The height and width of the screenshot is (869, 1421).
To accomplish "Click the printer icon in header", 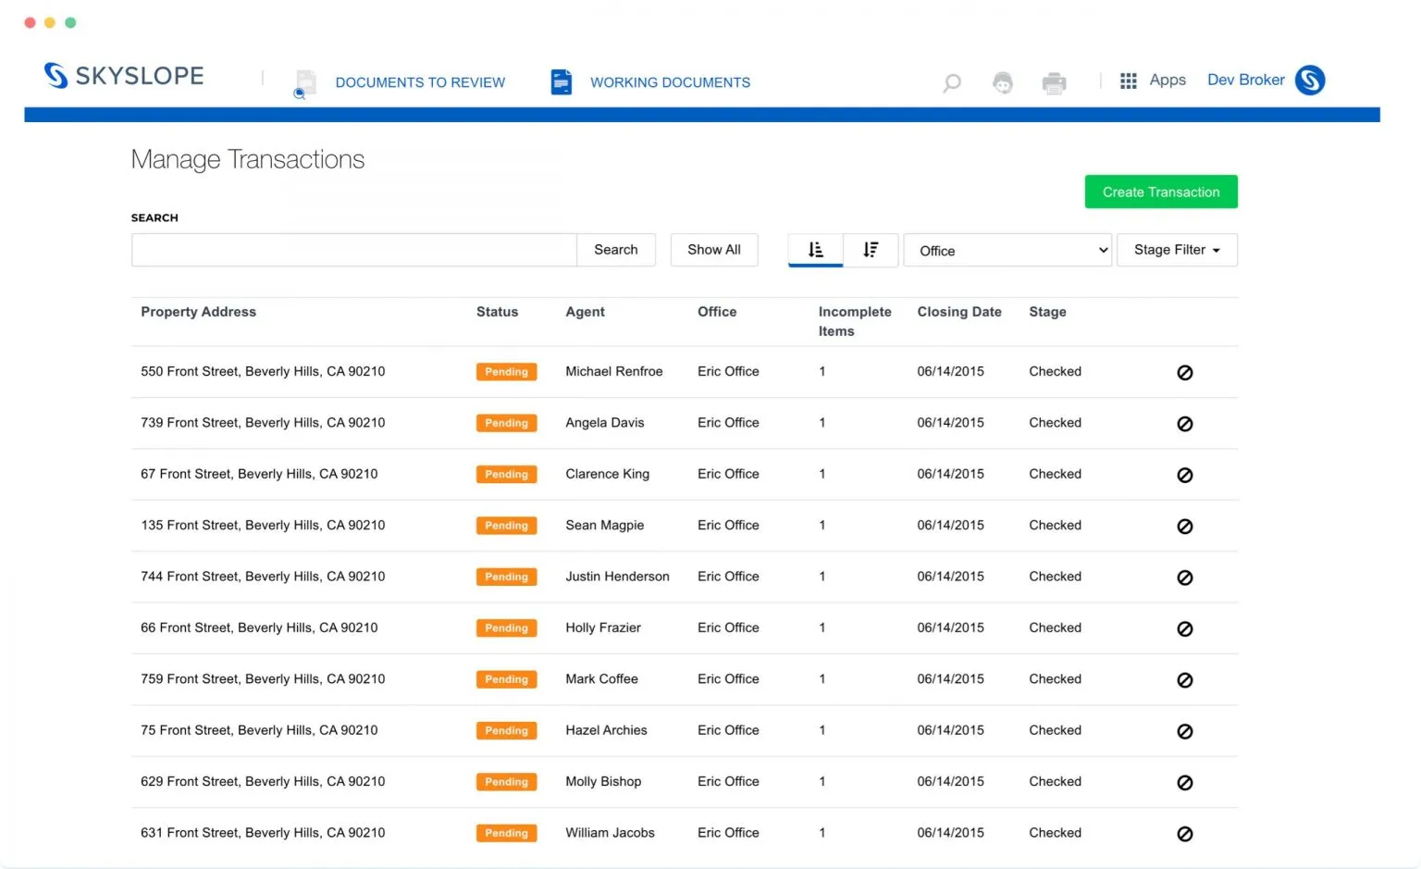I will click(x=1054, y=83).
